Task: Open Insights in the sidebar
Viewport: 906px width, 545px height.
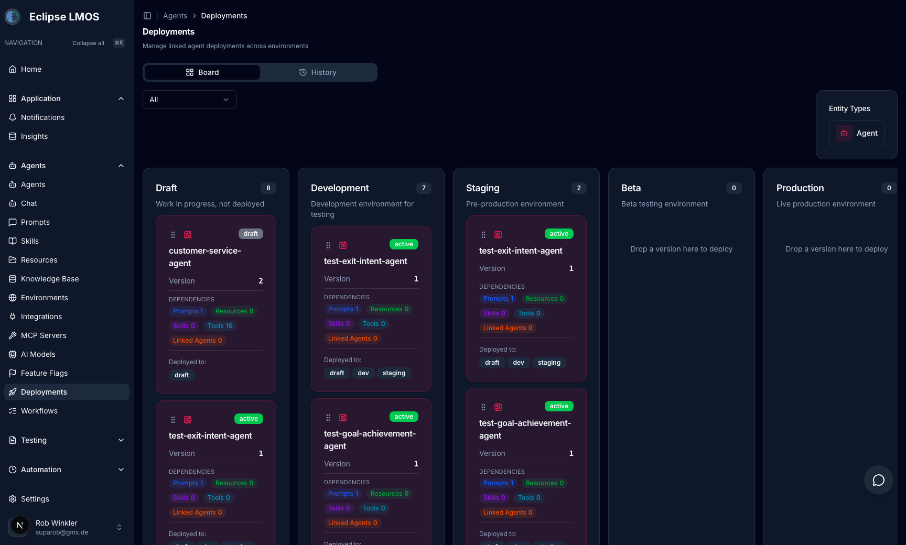Action: (x=67, y=136)
